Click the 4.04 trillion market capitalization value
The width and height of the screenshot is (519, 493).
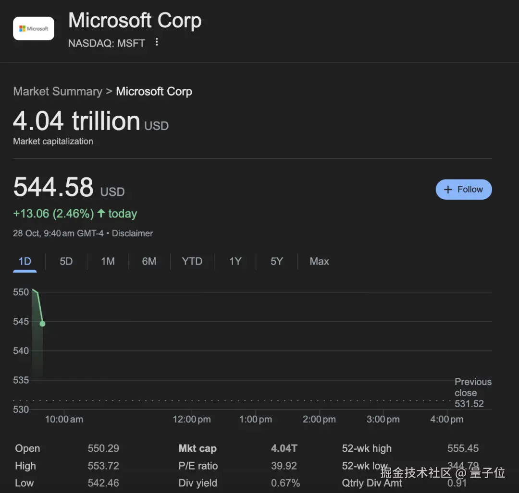pyautogui.click(x=77, y=121)
